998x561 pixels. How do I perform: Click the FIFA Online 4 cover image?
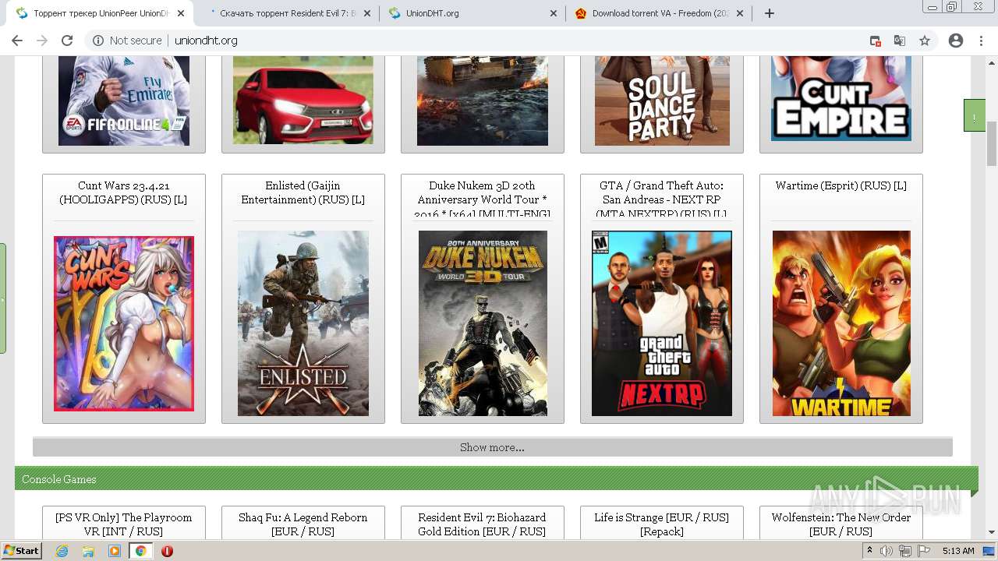[x=124, y=101]
